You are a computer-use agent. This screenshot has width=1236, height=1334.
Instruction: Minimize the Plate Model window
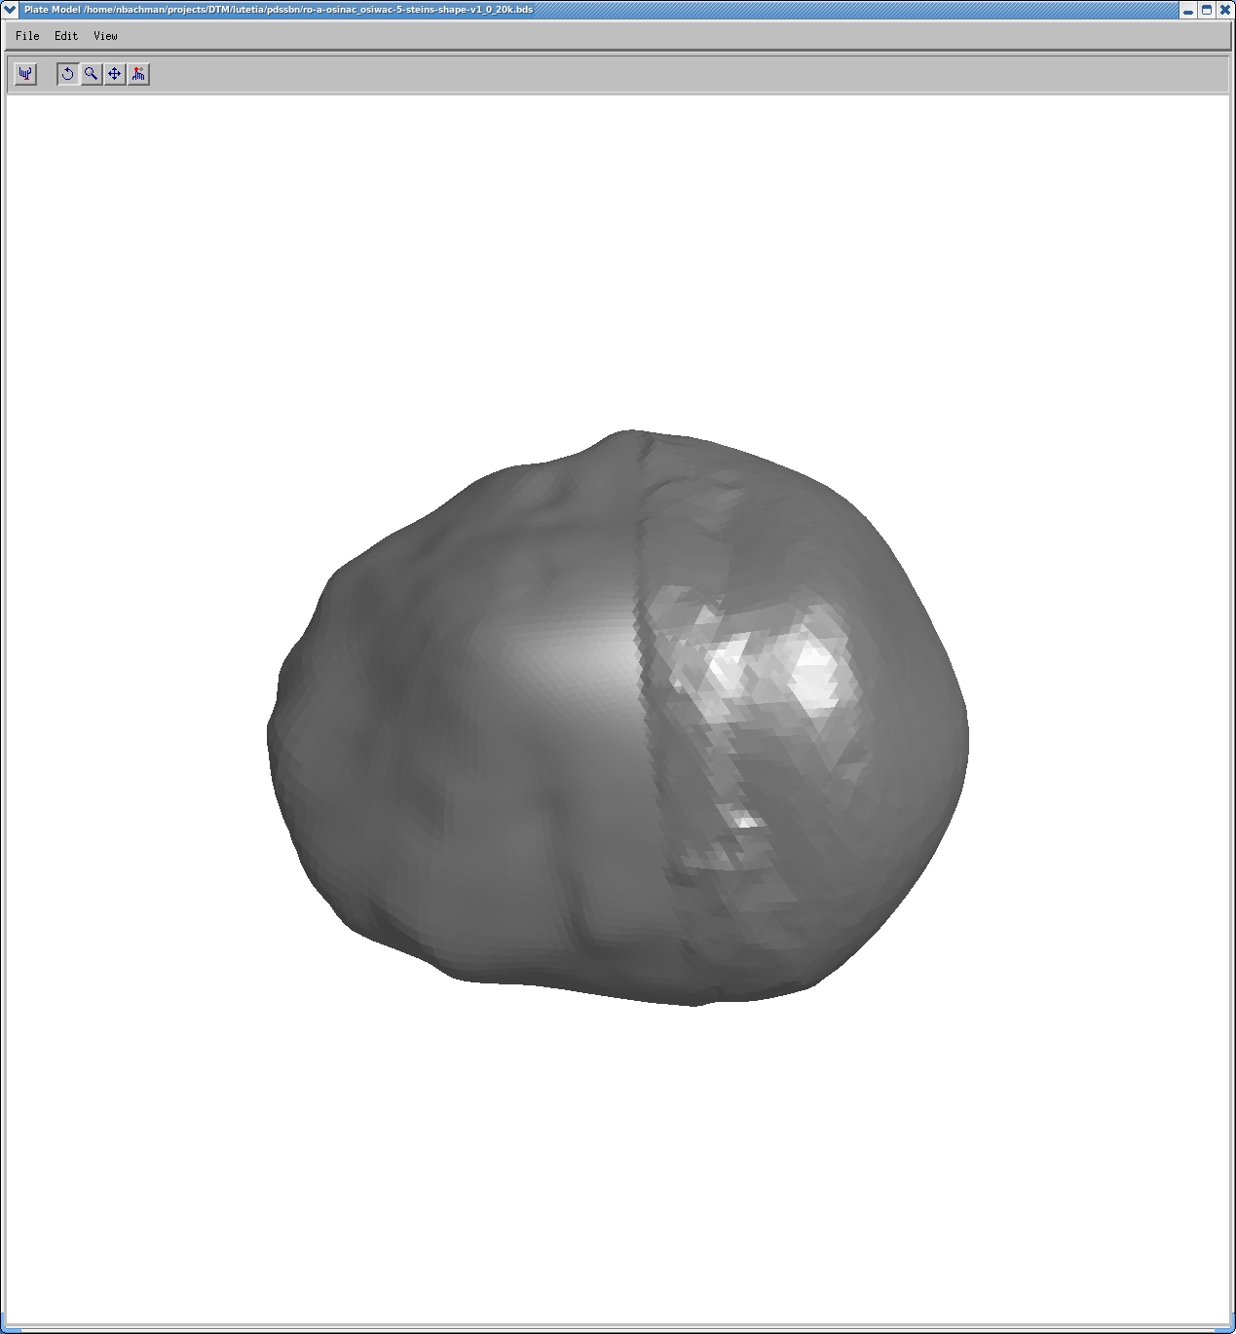pos(1188,10)
